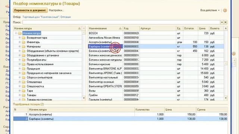
Task: Select Белочка (конфеты) row
Action: tap(156, 51)
